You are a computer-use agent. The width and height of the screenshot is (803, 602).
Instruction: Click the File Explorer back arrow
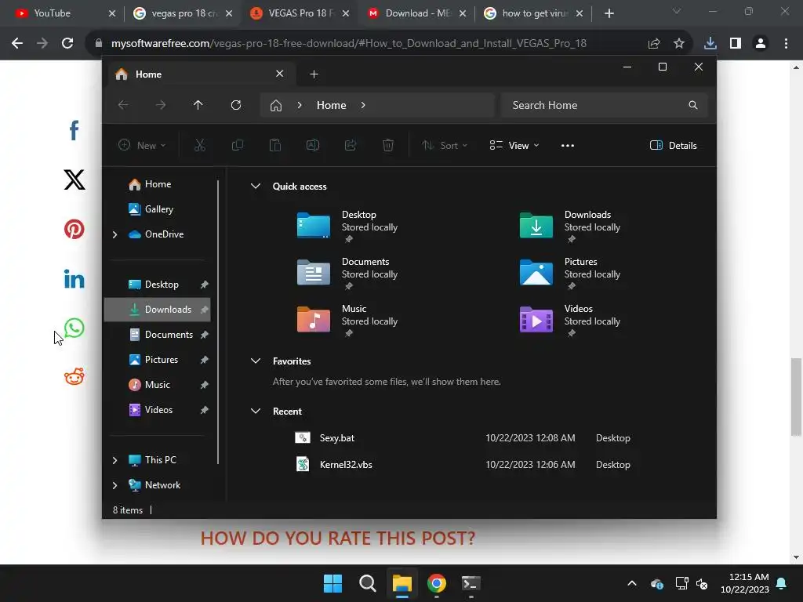click(123, 105)
